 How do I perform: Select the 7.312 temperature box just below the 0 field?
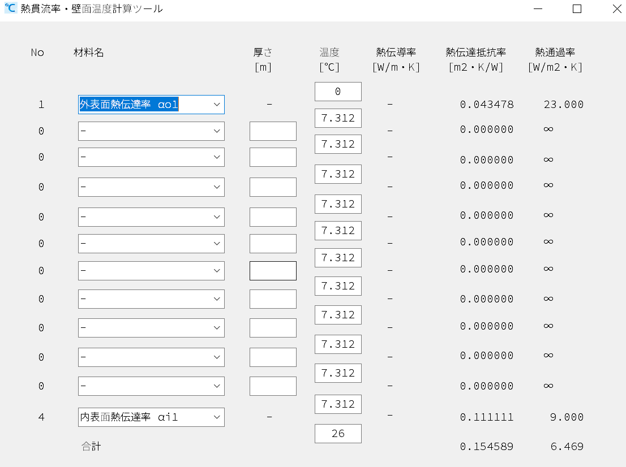click(x=338, y=118)
